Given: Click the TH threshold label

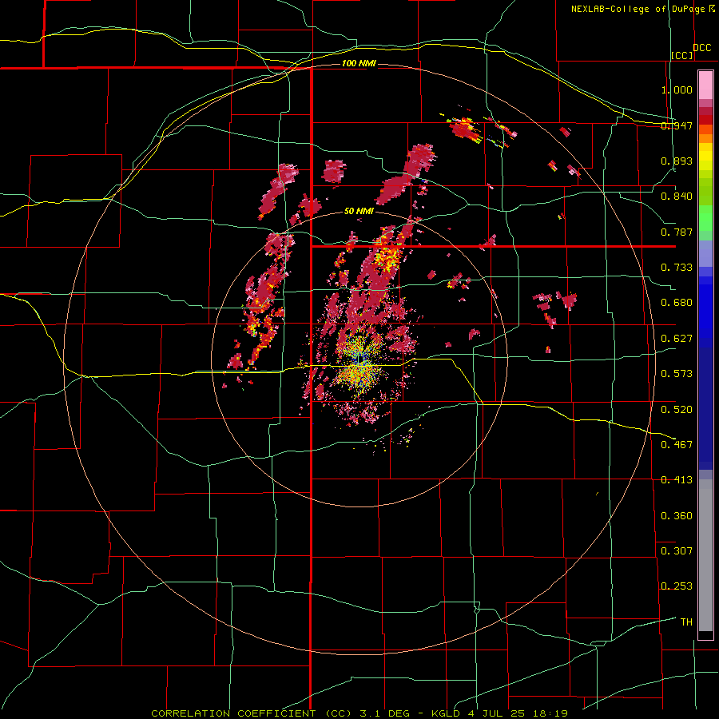Looking at the screenshot, I should [x=686, y=622].
